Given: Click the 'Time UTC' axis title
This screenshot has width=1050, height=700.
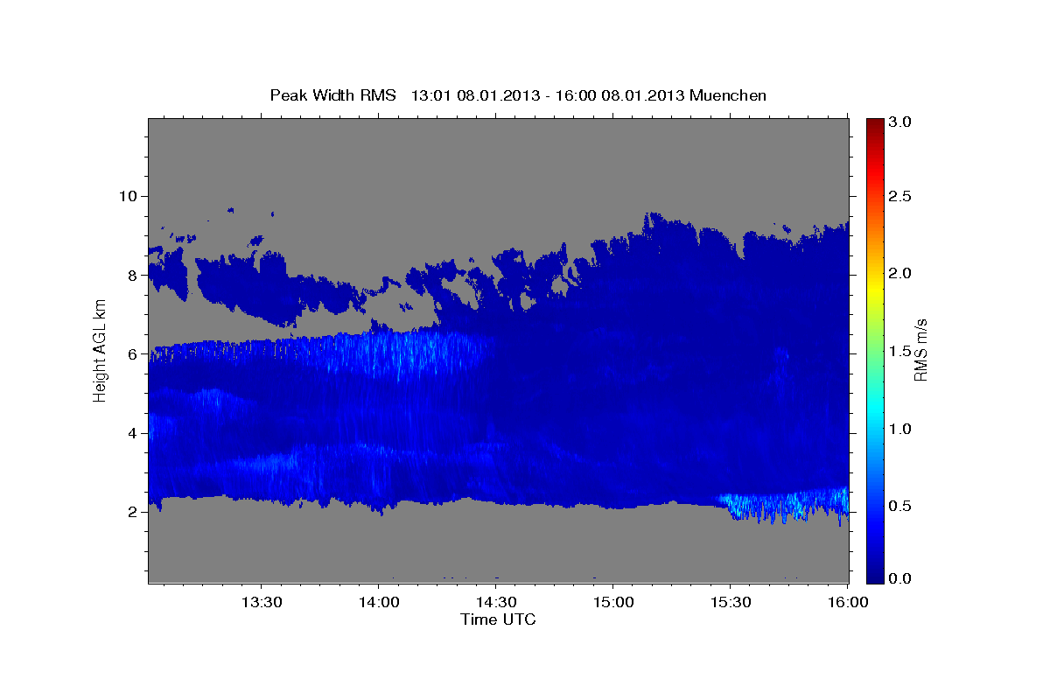Looking at the screenshot, I should (498, 620).
